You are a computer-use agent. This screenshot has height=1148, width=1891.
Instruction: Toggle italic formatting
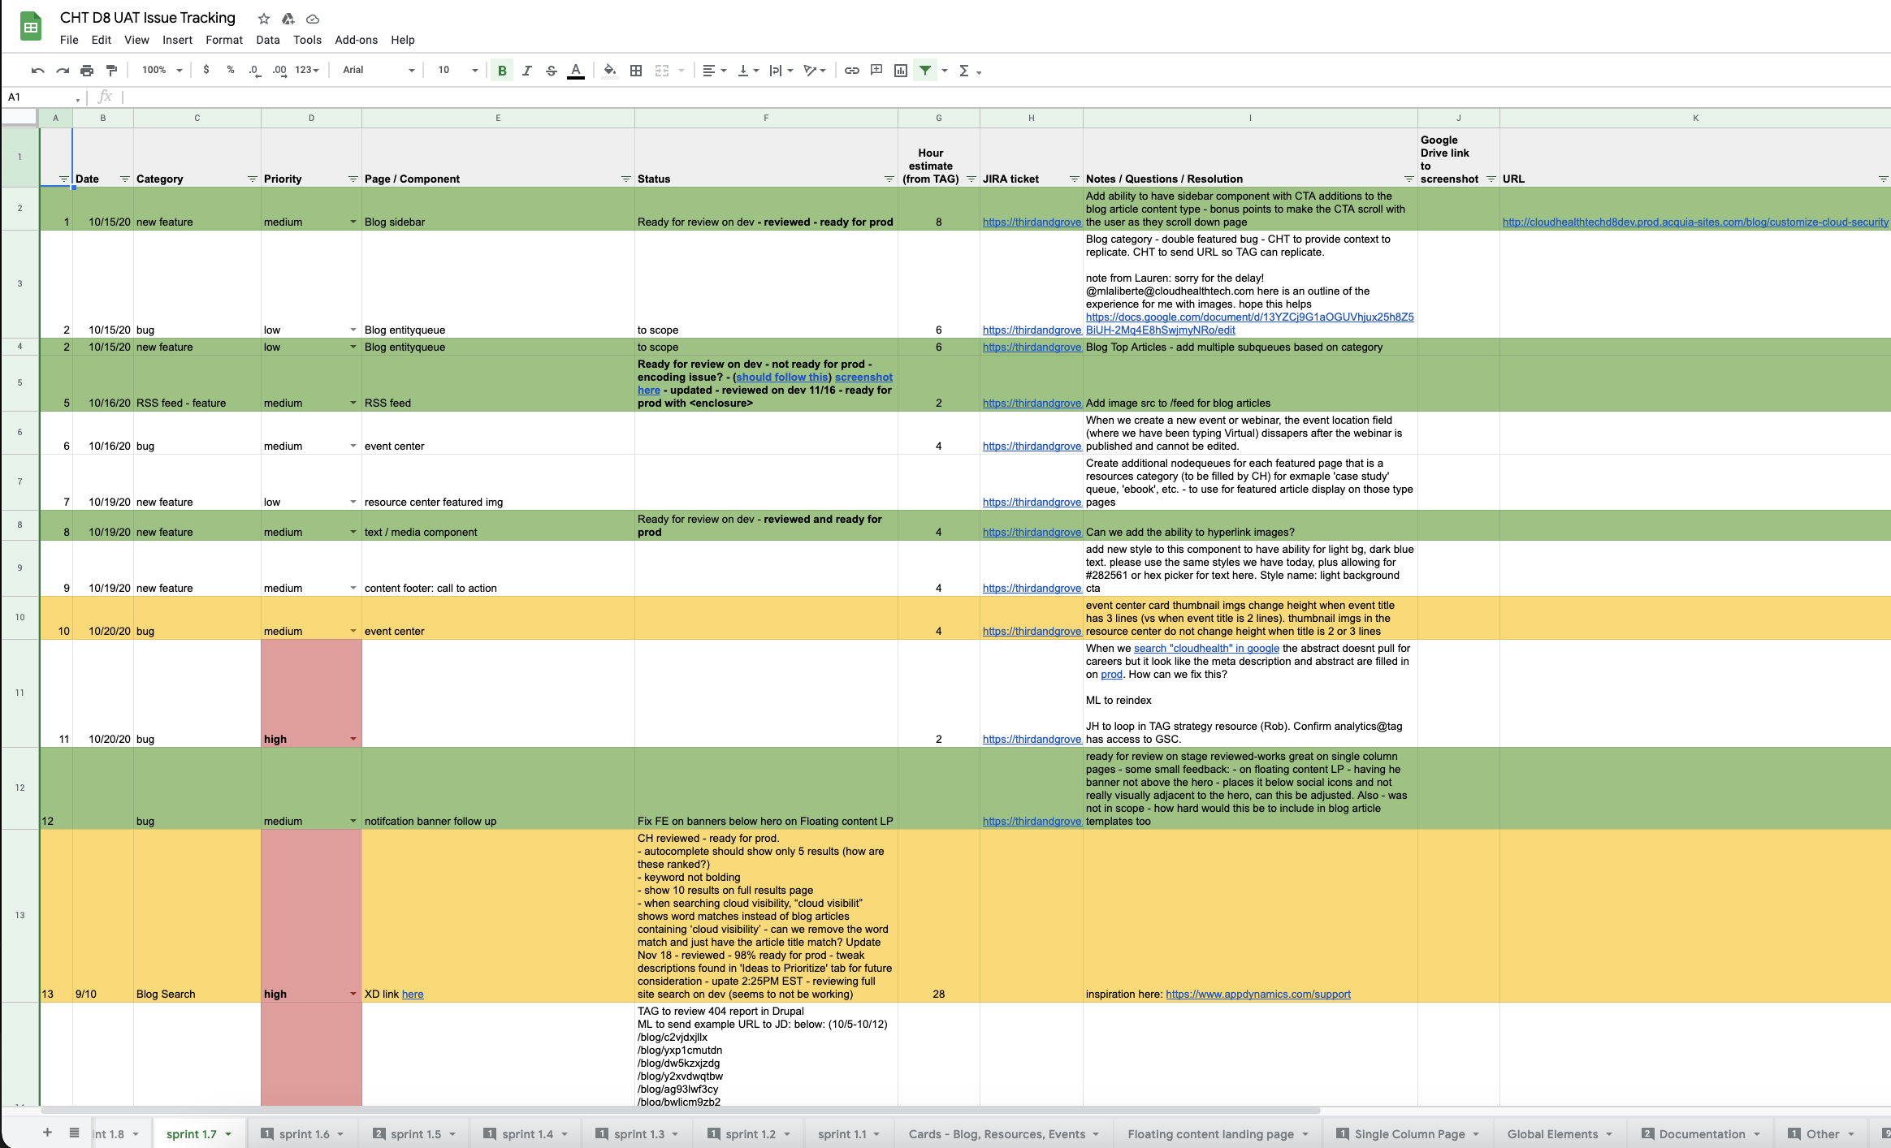(x=526, y=71)
